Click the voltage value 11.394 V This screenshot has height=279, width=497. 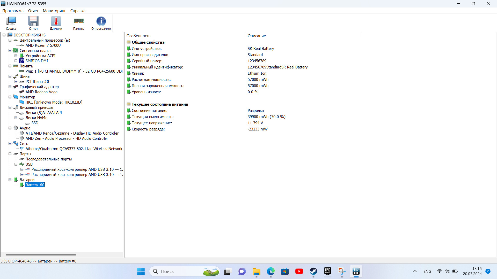255,123
